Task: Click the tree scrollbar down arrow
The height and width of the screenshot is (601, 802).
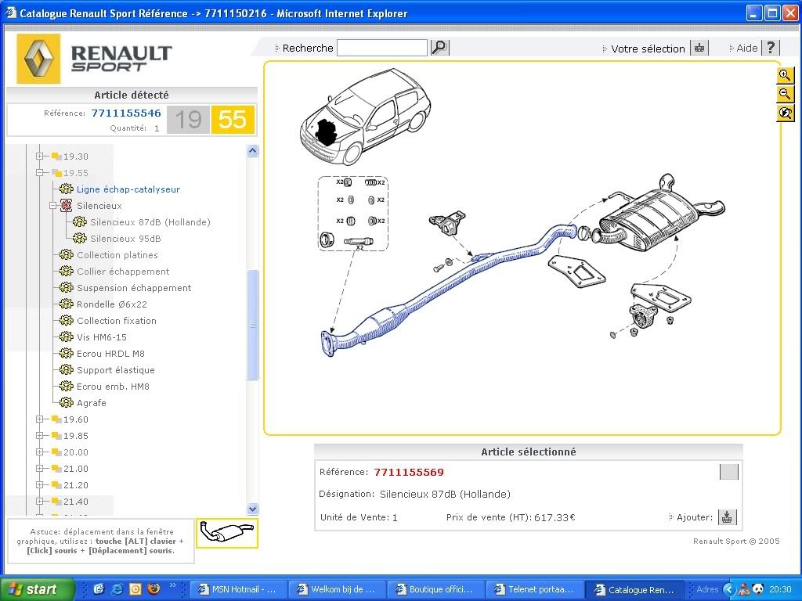Action: click(x=253, y=509)
